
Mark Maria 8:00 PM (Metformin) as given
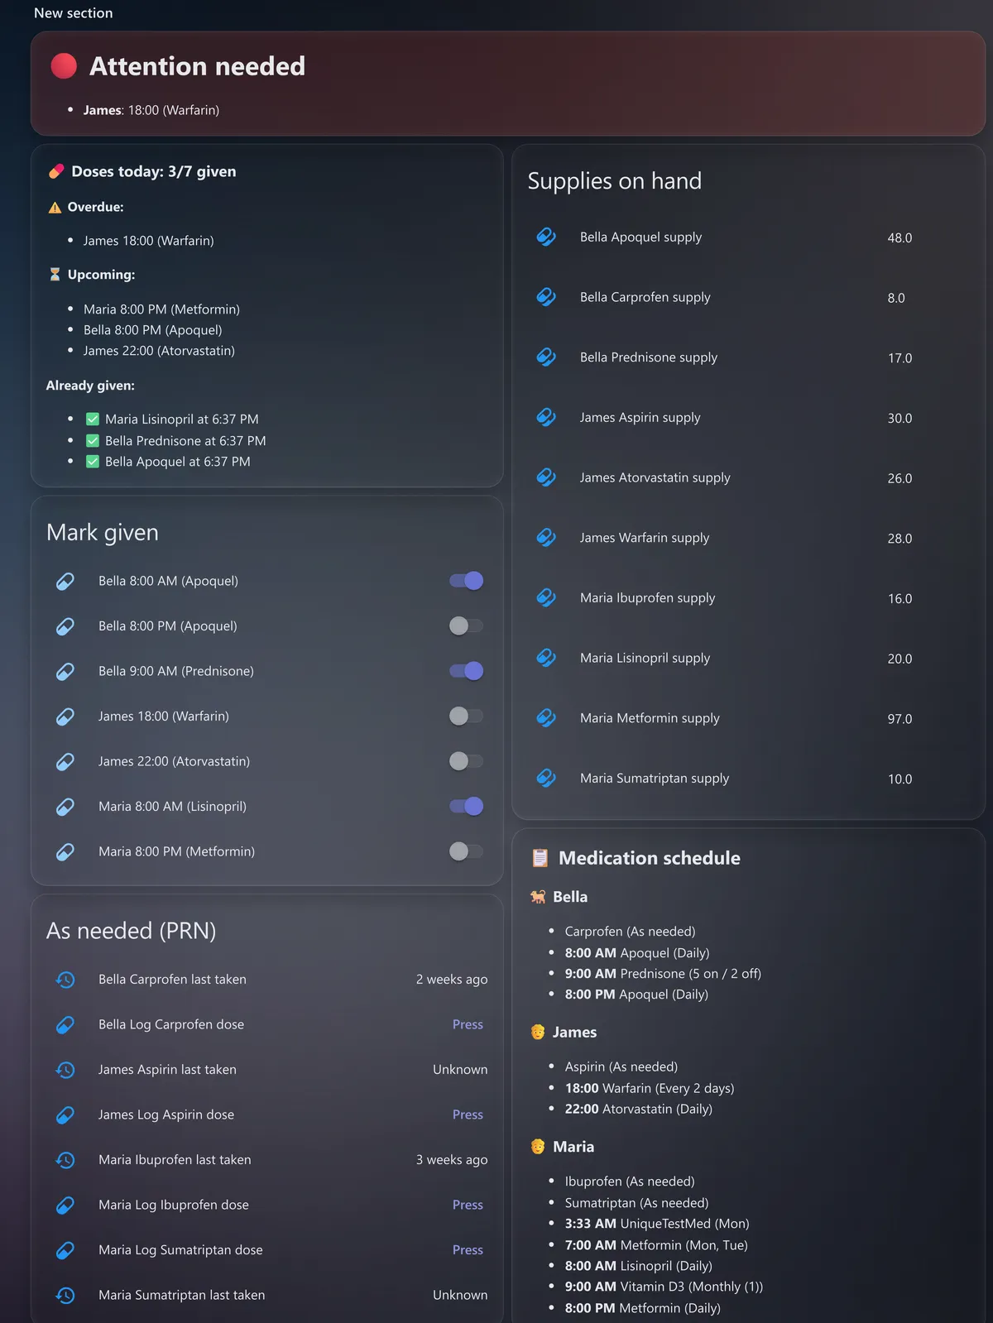(466, 851)
